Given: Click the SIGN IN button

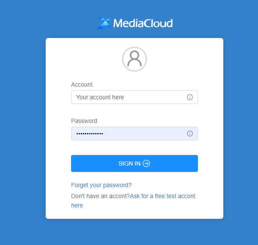Looking at the screenshot, I should coord(134,163).
